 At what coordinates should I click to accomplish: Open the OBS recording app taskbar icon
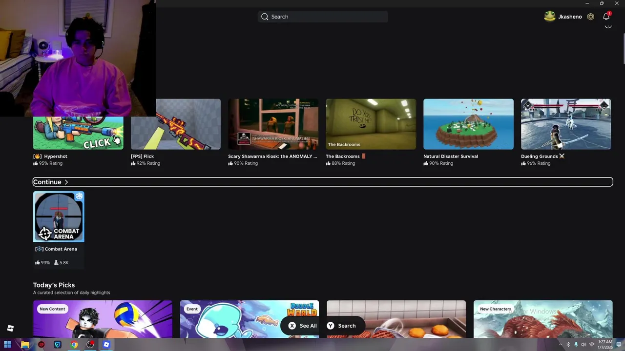pyautogui.click(x=90, y=345)
